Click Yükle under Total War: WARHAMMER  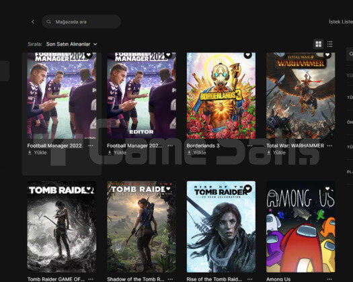click(x=276, y=152)
